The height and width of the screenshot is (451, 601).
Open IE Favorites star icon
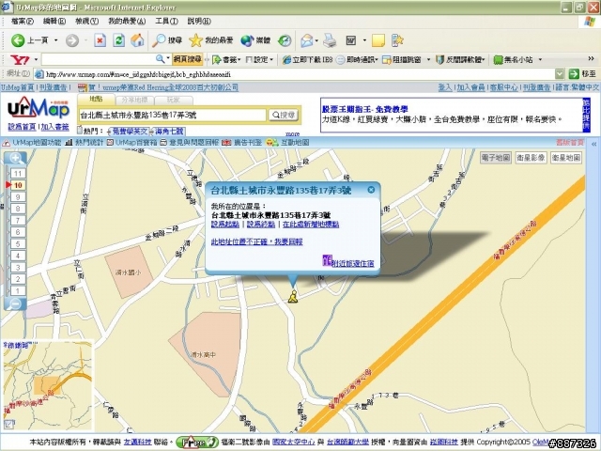click(195, 40)
